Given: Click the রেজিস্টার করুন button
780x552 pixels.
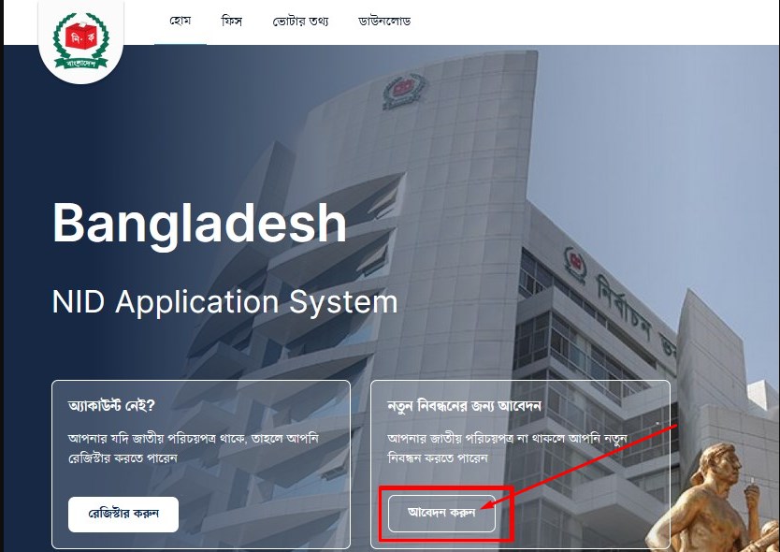Looking at the screenshot, I should tap(123, 515).
